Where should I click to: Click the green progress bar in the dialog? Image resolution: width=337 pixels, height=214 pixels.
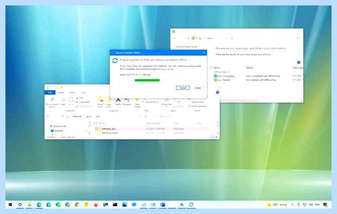(x=147, y=80)
